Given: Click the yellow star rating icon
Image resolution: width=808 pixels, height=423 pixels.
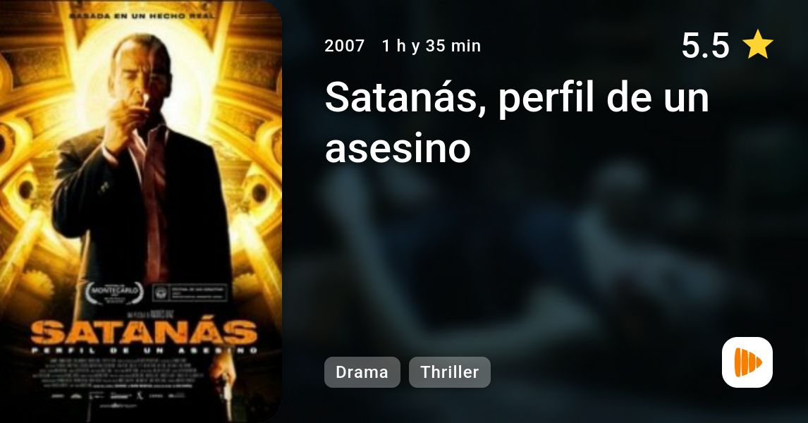Looking at the screenshot, I should (x=757, y=44).
